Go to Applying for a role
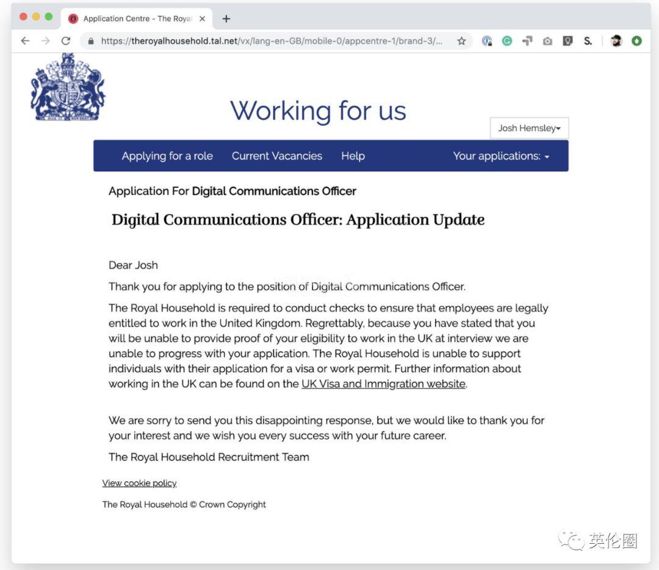The image size is (659, 570). (x=167, y=156)
